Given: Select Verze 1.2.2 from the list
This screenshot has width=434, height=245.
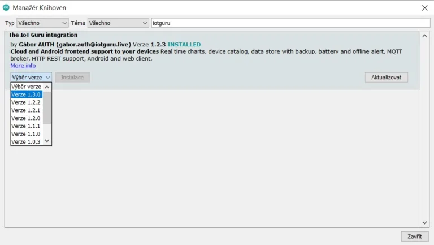Looking at the screenshot, I should point(27,102).
